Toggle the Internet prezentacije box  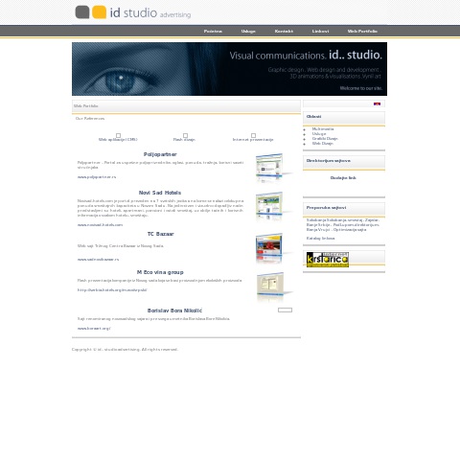pyautogui.click(x=253, y=135)
